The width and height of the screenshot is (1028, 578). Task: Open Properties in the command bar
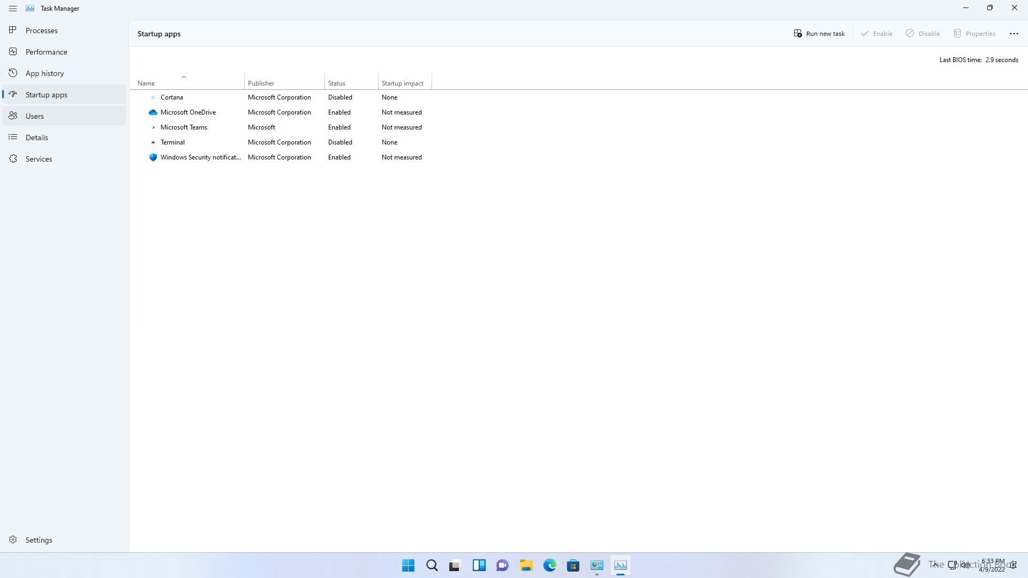point(974,33)
